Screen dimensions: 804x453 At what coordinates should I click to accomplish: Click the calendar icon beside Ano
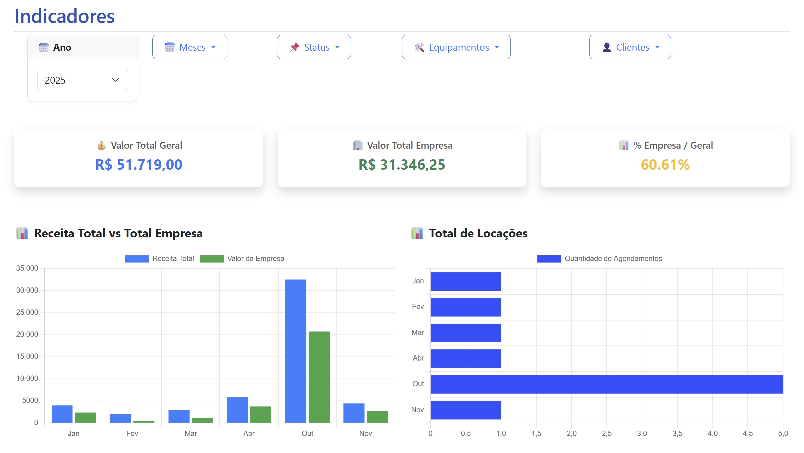point(44,47)
